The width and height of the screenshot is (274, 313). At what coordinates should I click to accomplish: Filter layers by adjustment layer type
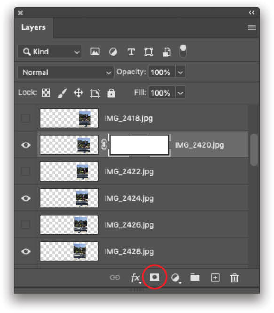pyautogui.click(x=113, y=52)
